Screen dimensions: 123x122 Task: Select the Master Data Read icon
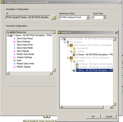(14, 54)
